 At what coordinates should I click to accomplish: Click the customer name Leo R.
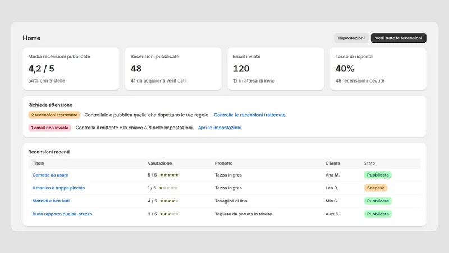pyautogui.click(x=332, y=188)
